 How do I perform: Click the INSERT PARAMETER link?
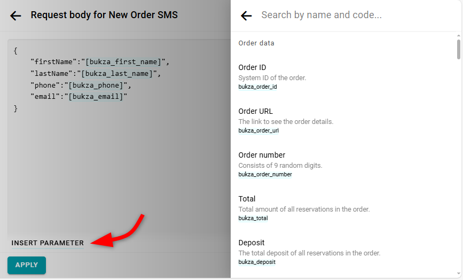(48, 243)
